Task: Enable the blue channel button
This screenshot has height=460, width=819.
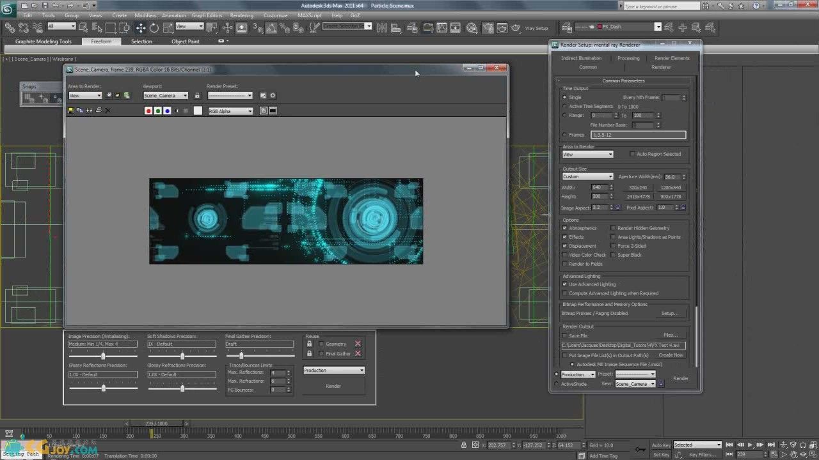Action: (x=168, y=111)
